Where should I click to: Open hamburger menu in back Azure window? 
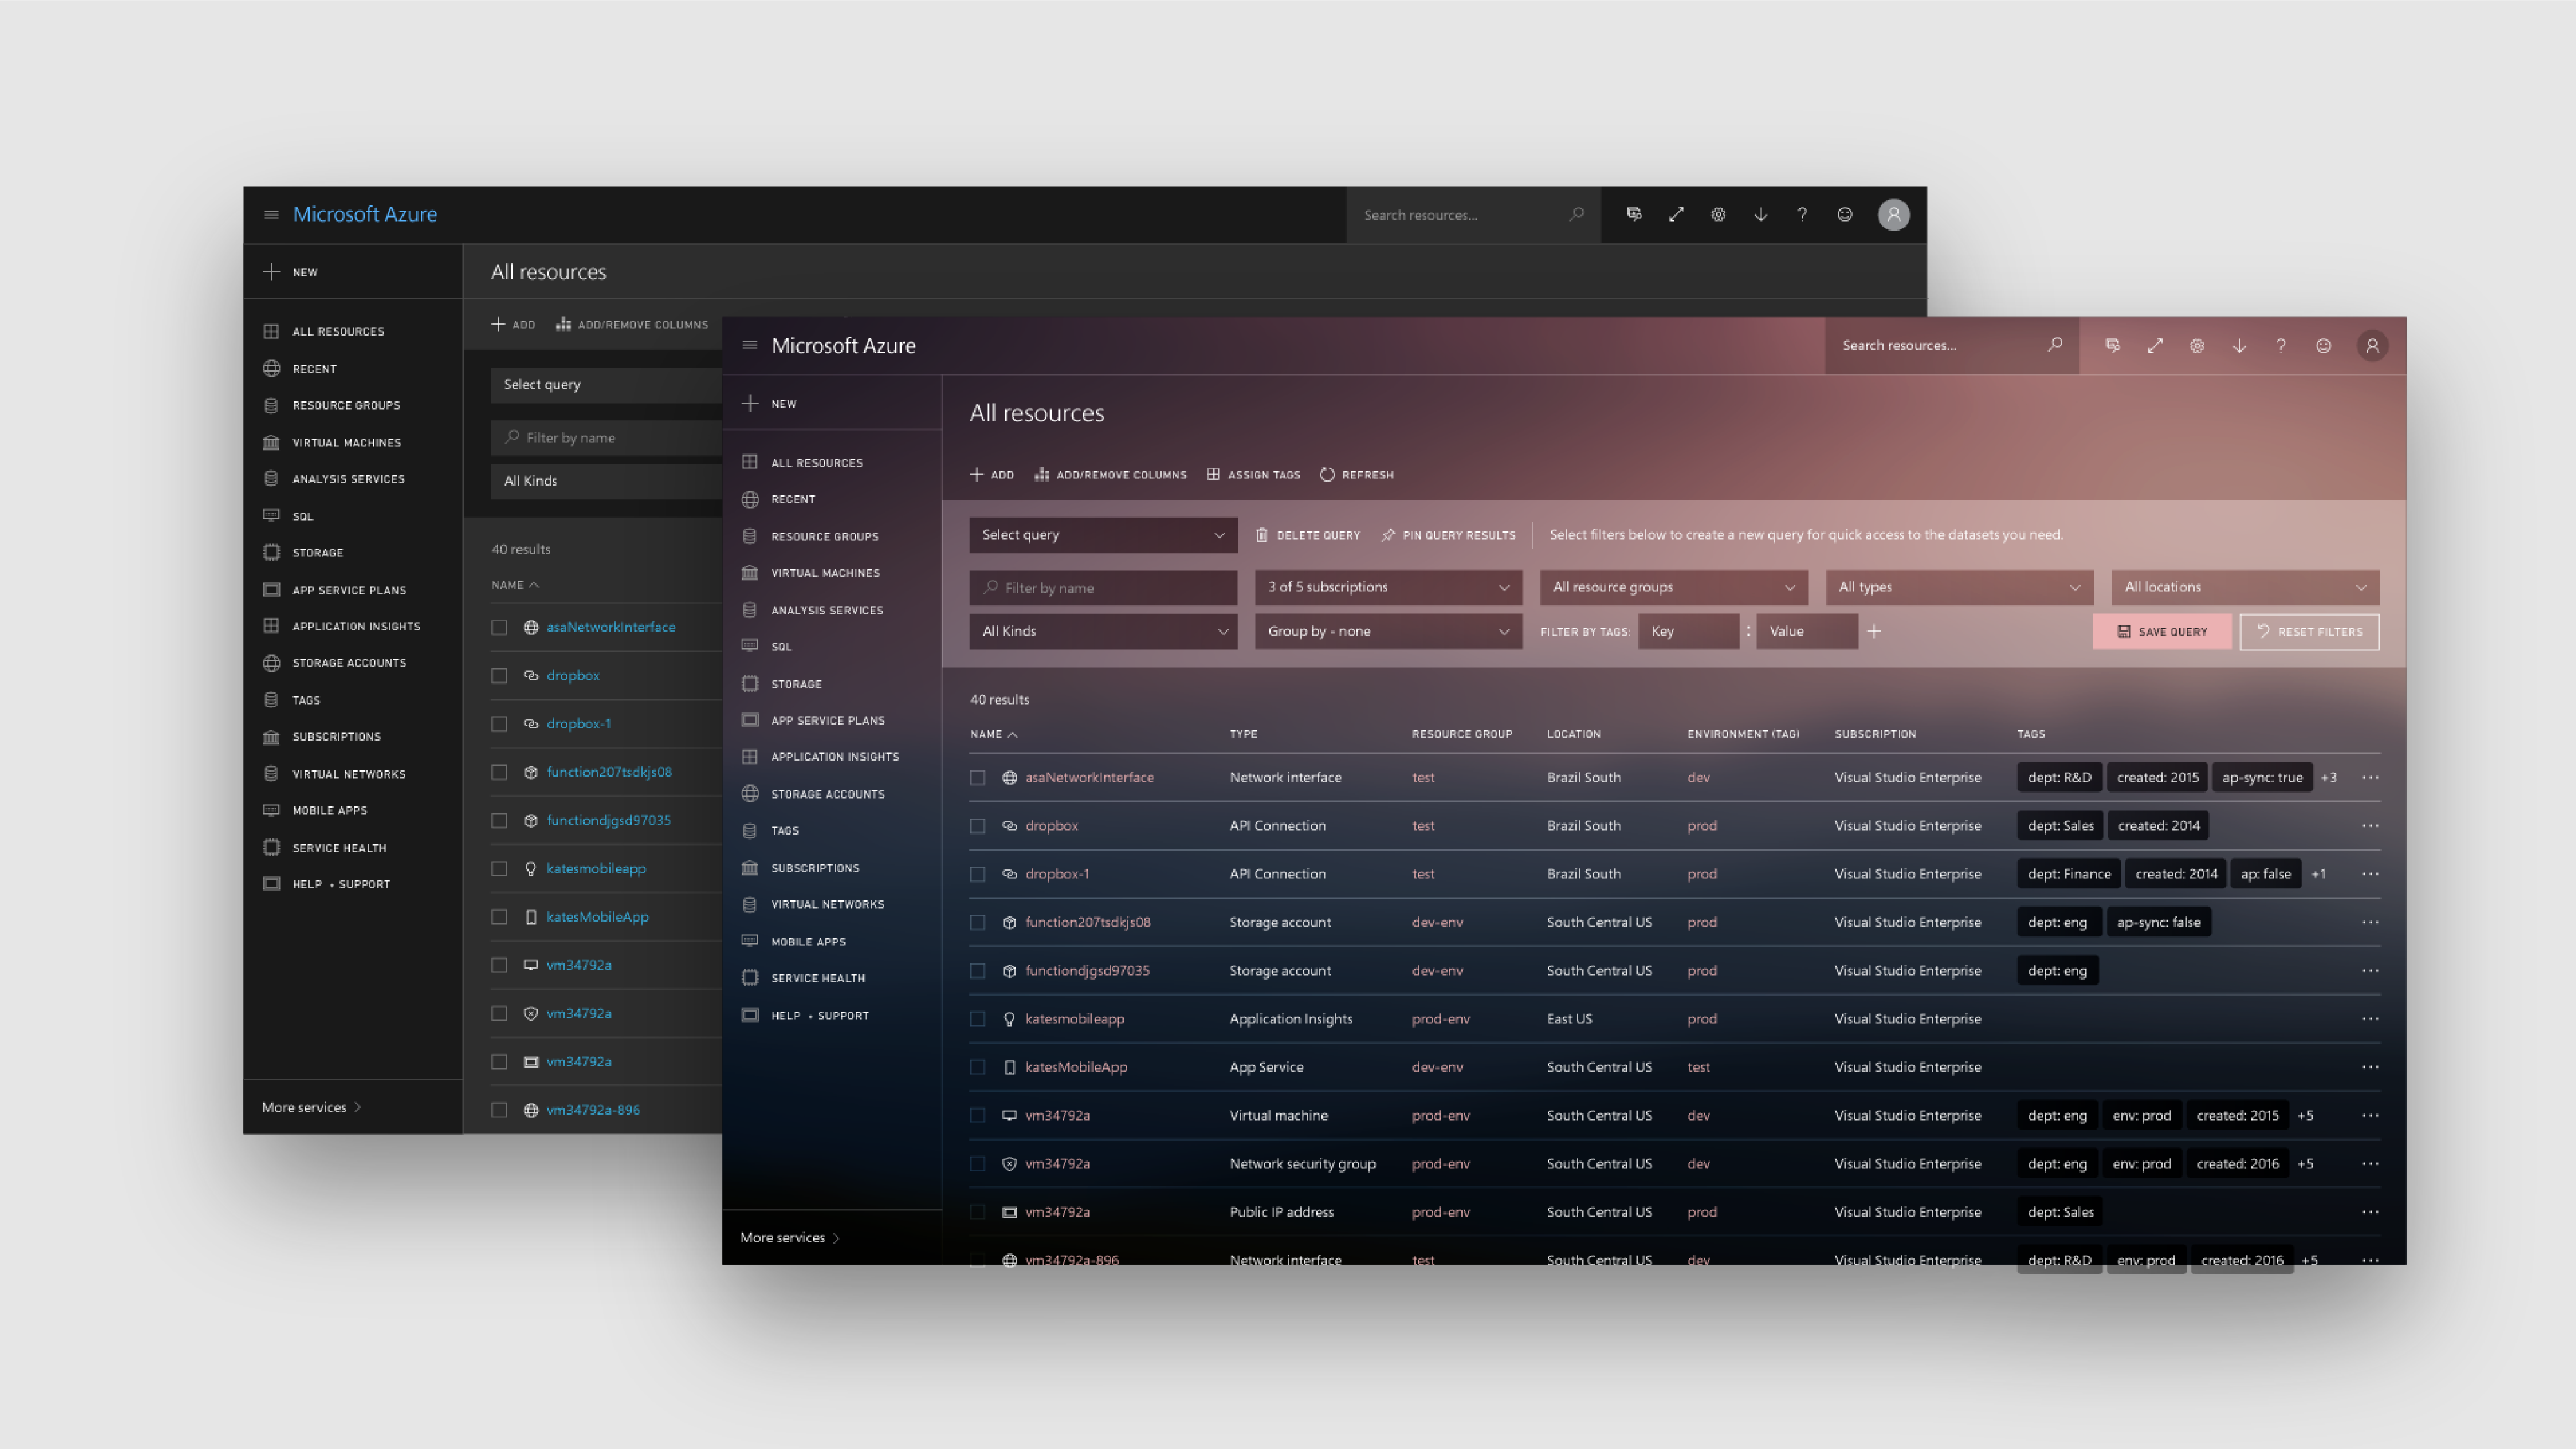pyautogui.click(x=271, y=214)
